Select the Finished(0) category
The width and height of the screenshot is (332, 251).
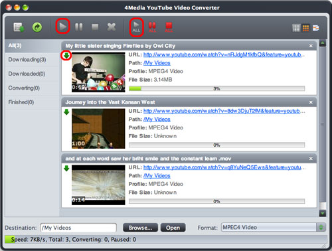coord(33,102)
